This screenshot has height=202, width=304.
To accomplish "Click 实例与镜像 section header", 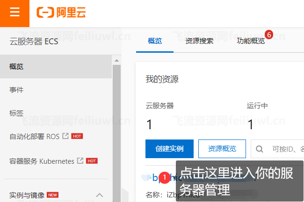I will tap(27, 195).
